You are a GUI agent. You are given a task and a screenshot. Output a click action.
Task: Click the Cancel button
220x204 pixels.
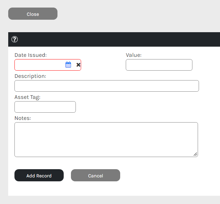(96, 175)
